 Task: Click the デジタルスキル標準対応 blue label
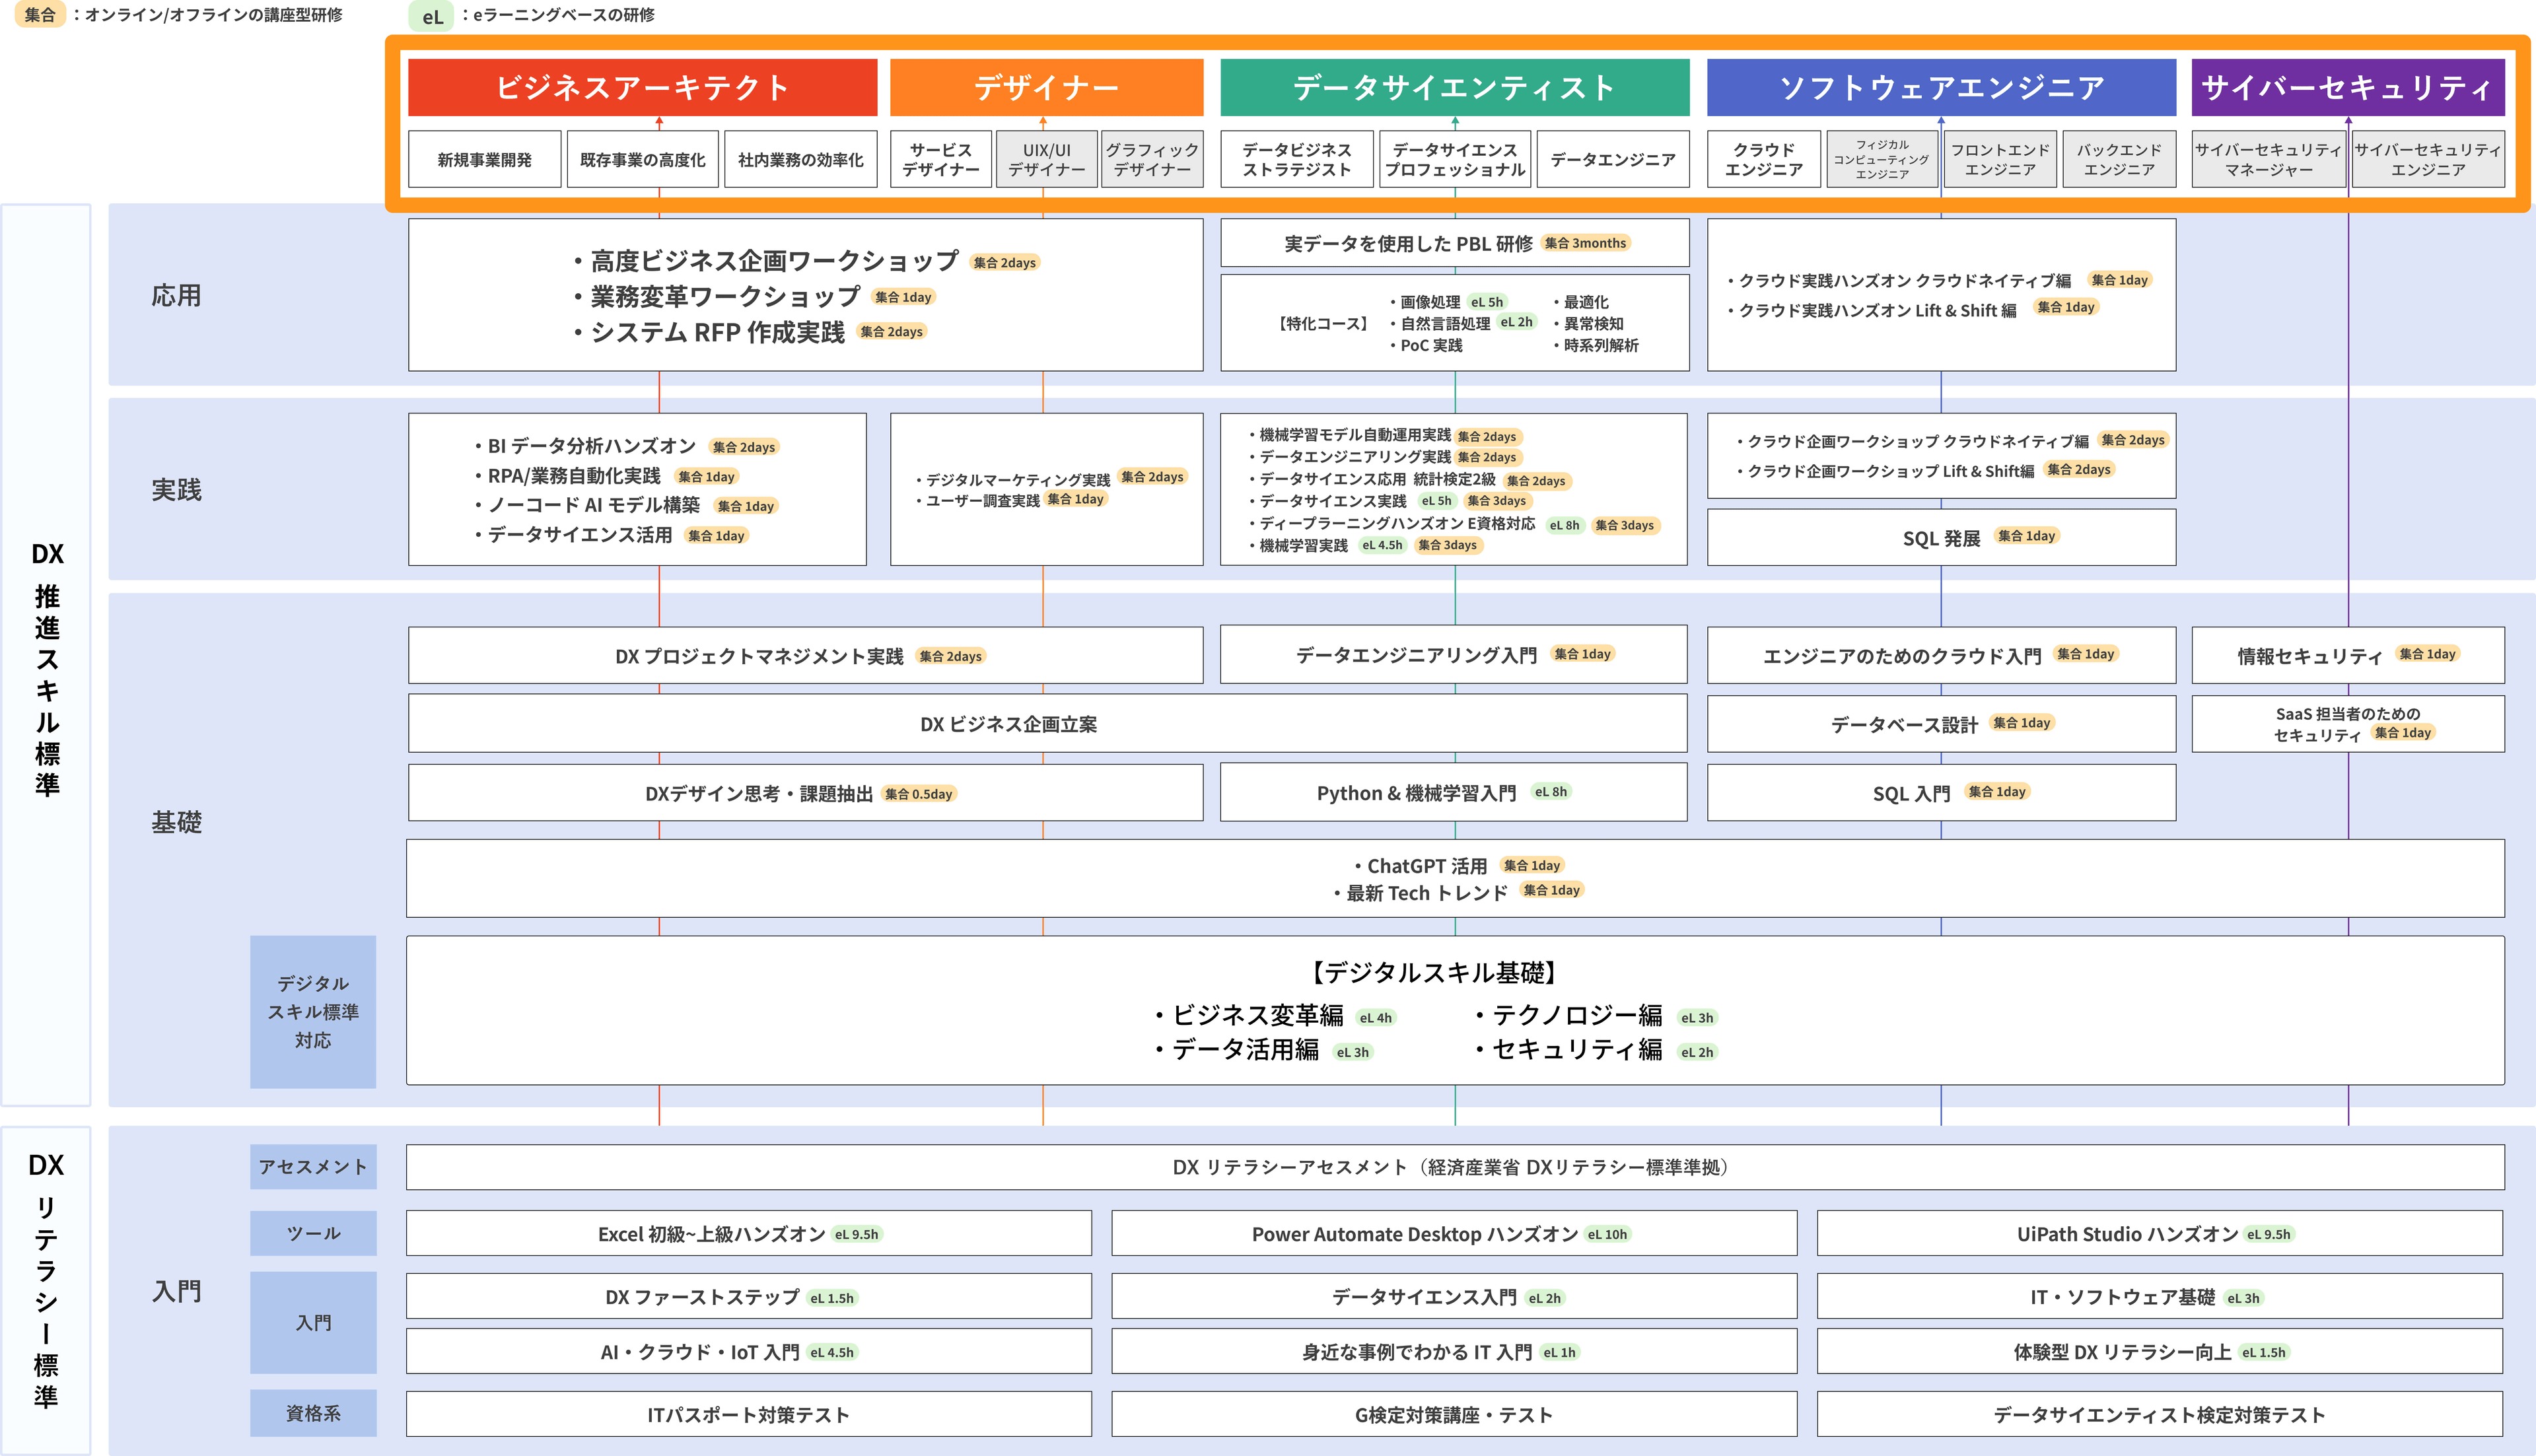[313, 1012]
